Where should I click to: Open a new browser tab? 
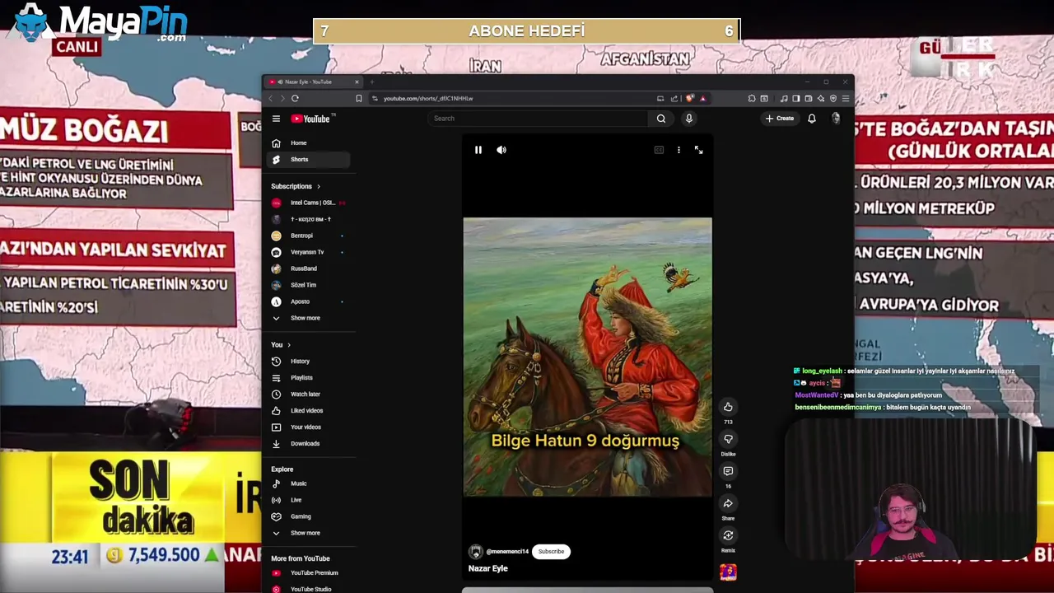coord(372,82)
